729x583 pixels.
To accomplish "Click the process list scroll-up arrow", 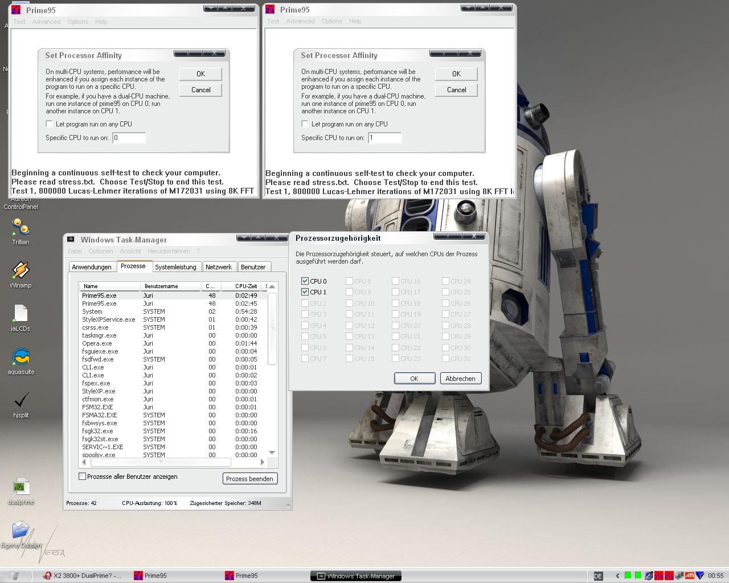I will pyautogui.click(x=272, y=286).
